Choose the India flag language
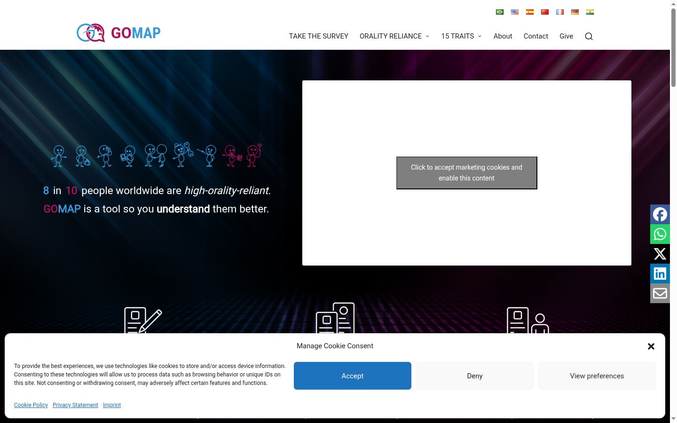The image size is (677, 423). pos(590,12)
